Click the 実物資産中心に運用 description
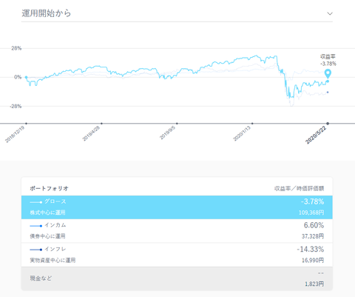The height and width of the screenshot is (297, 355). pos(53,260)
